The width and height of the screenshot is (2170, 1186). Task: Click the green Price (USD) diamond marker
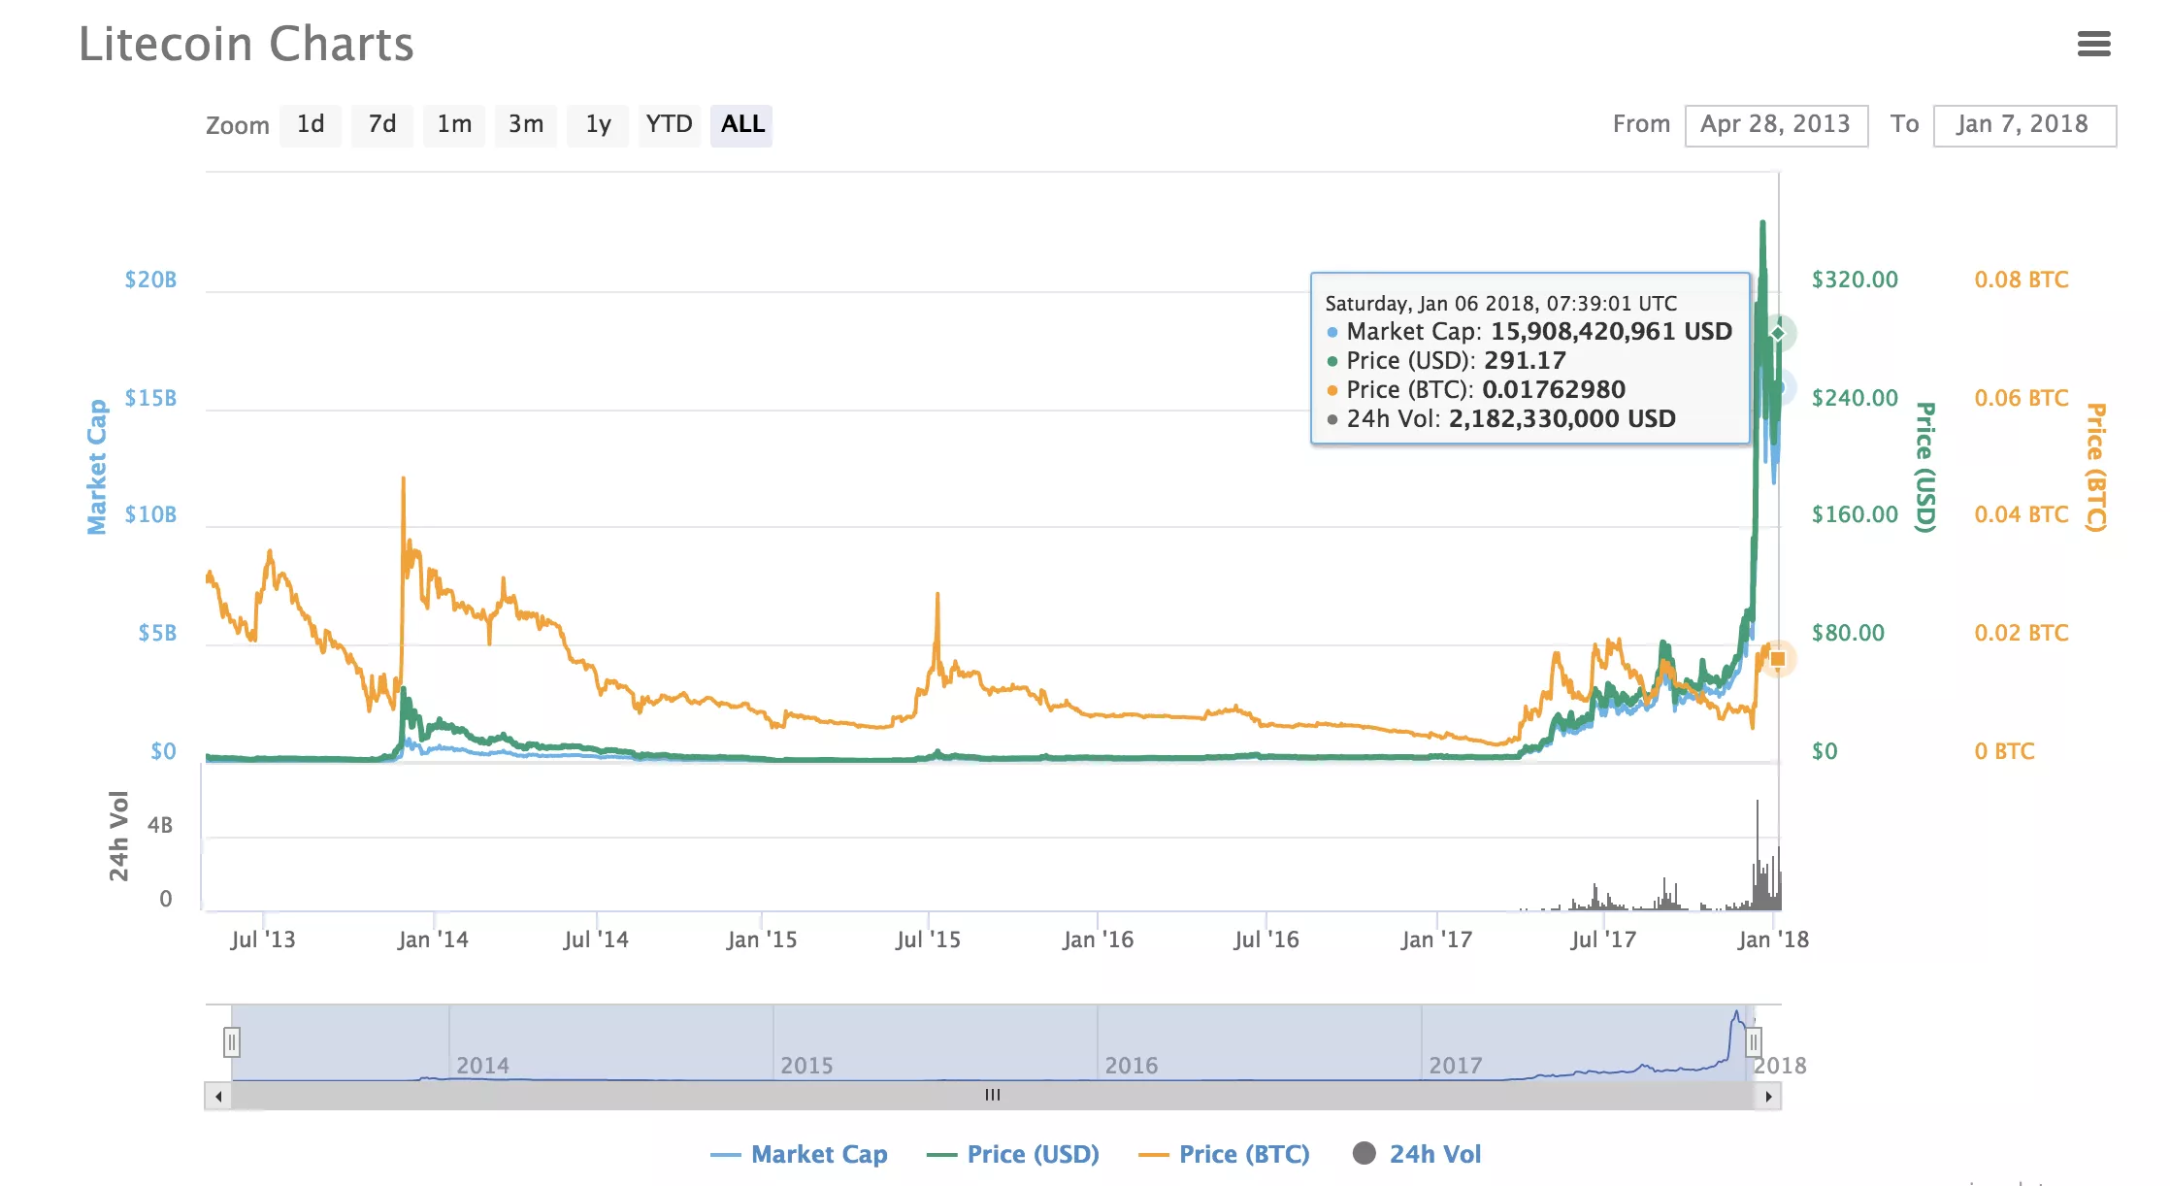tap(1778, 333)
